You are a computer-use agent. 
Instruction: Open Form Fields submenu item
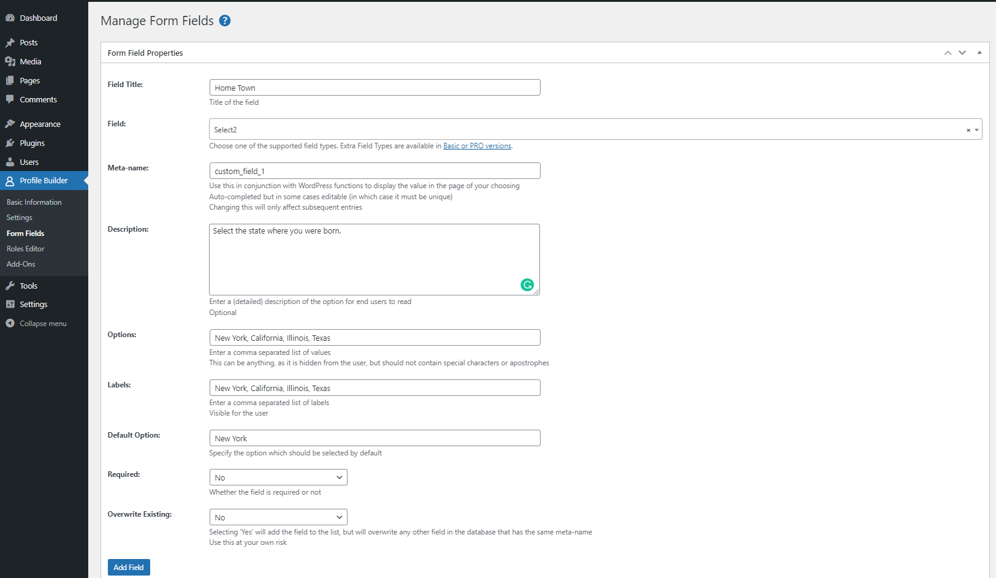[26, 234]
